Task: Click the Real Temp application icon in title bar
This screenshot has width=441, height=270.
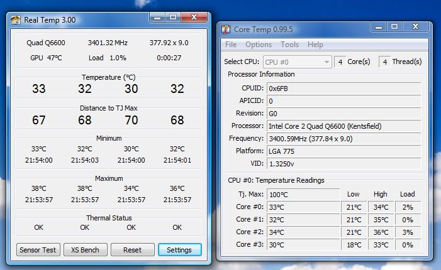Action: coord(16,20)
